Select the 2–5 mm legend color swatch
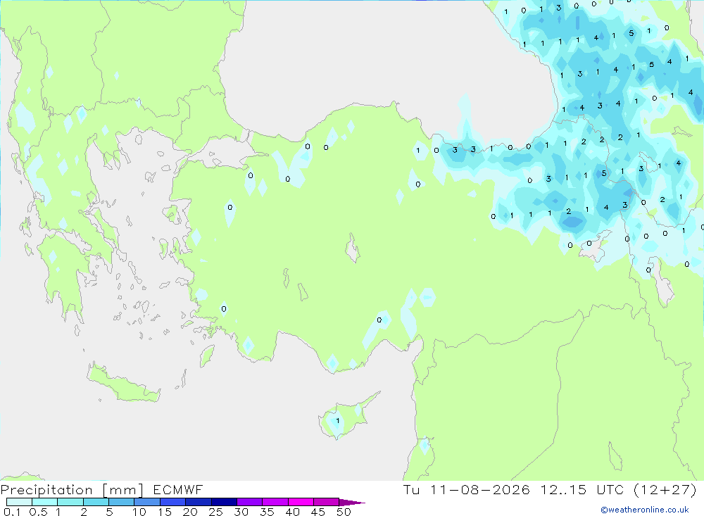The image size is (704, 516). pos(96,502)
